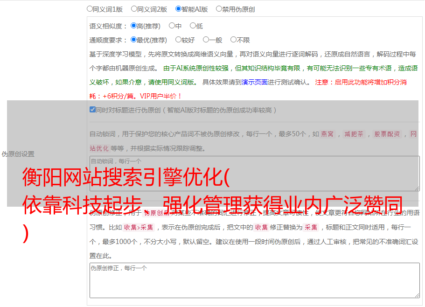This screenshot has width=425, height=307.
Task: Select 禁用伪原创 to disable rewriting
Action: click(219, 9)
